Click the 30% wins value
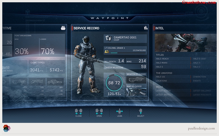This screenshot has height=136, width=219. click(x=22, y=51)
